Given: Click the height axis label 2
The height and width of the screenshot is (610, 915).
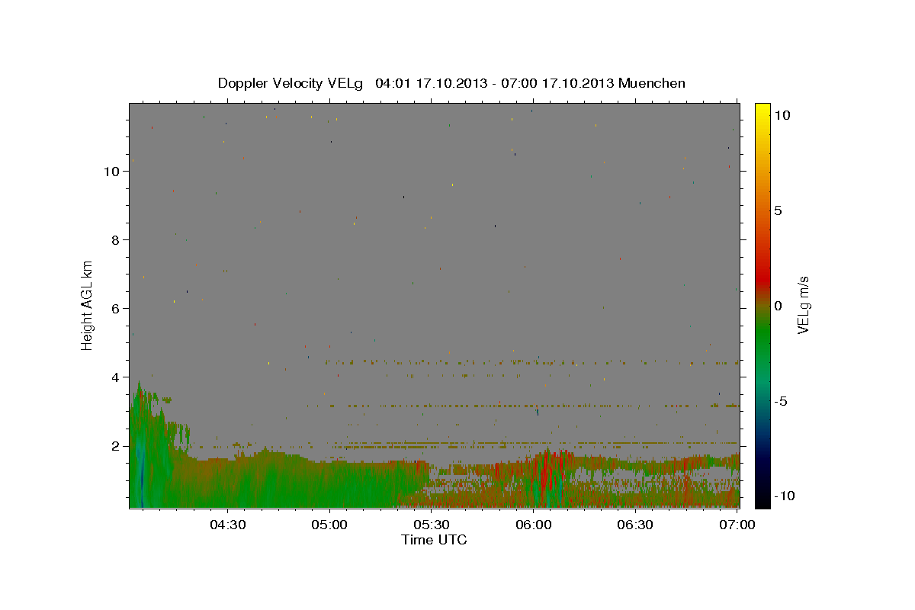Looking at the screenshot, I should coord(115,445).
